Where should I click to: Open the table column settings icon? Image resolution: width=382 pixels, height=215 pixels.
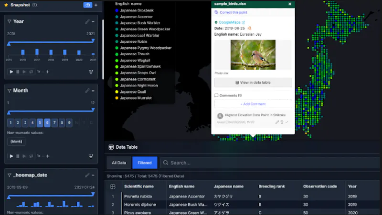point(113,186)
